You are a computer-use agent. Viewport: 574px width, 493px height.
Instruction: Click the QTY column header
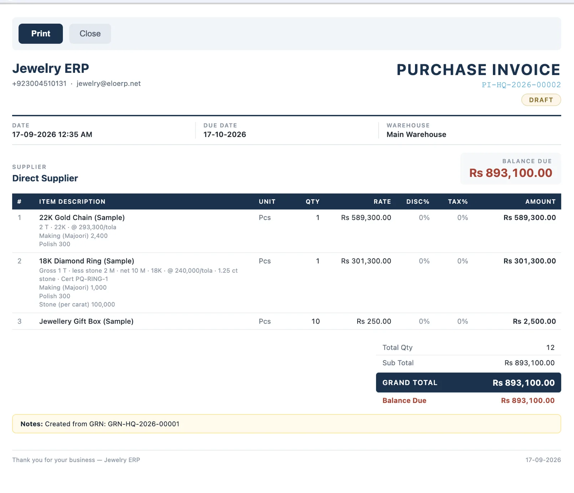pyautogui.click(x=312, y=202)
